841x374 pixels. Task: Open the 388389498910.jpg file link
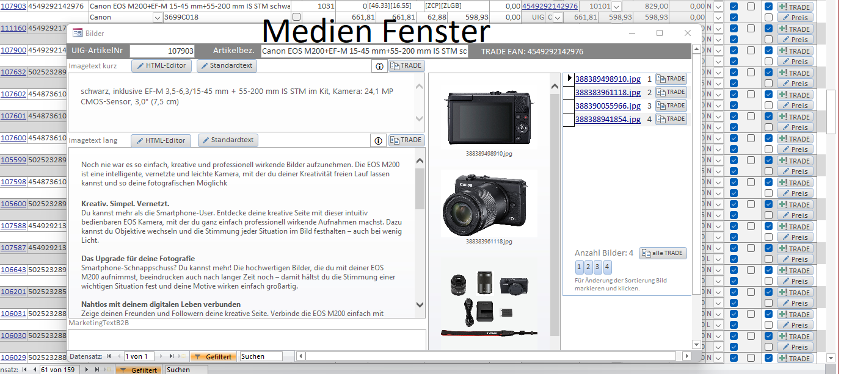click(608, 79)
